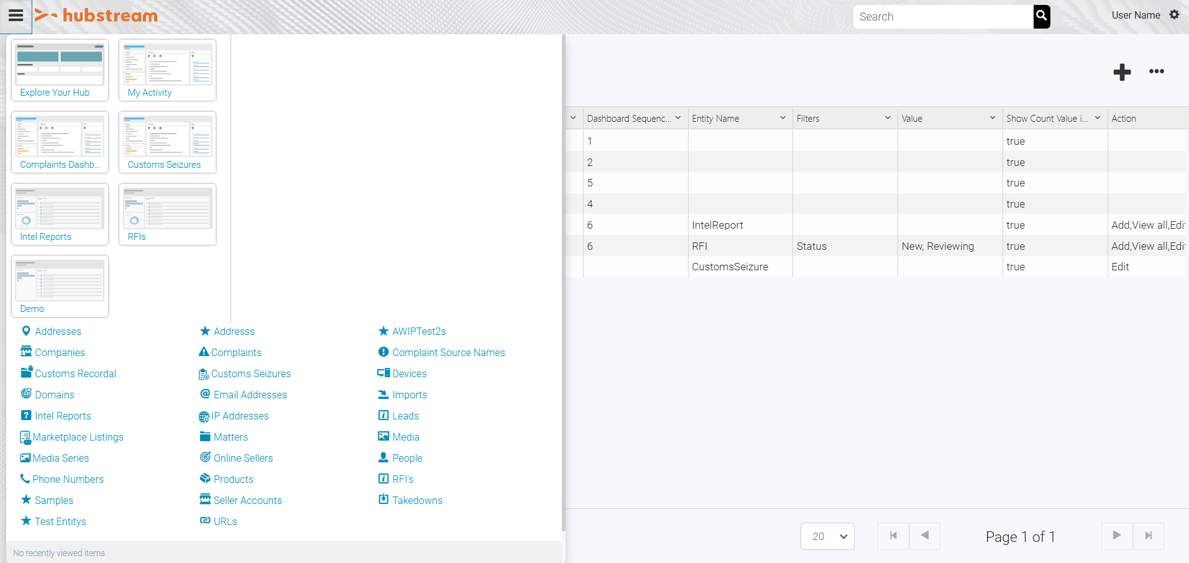Go to the next page arrow
The width and height of the screenshot is (1189, 563).
point(1117,536)
